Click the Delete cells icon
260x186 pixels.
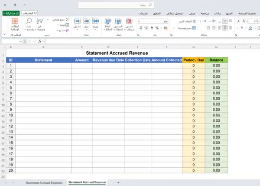(x=86, y=21)
